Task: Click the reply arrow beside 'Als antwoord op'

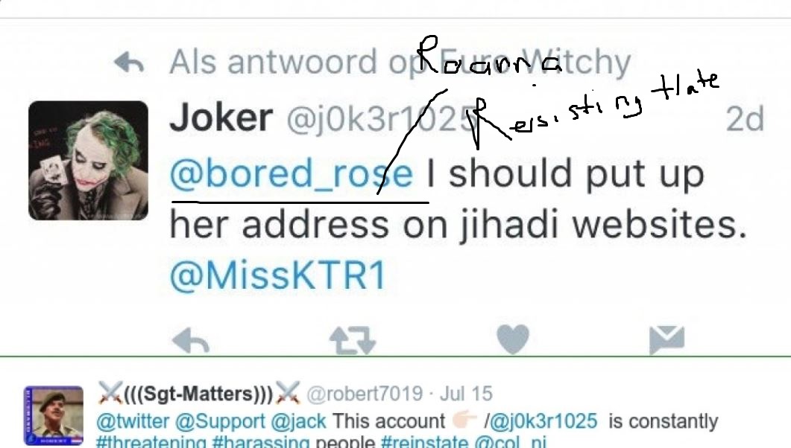Action: coord(129,63)
